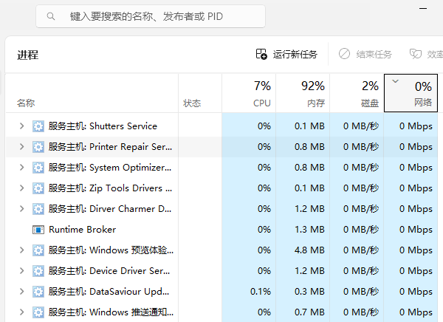Screen dimensions: 443x322
Task: Expand the DataSaviour Update service row
Action: pyautogui.click(x=21, y=291)
